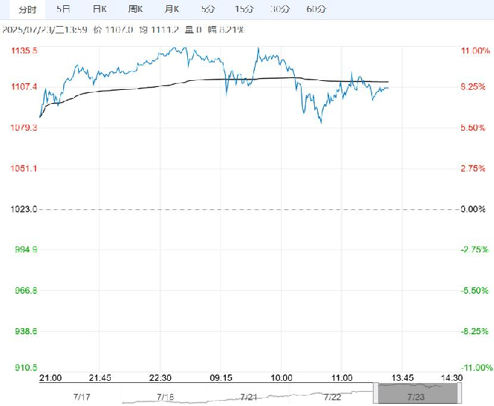Open the 60分 interval tab
Viewport: 494px width, 406px height.
pyautogui.click(x=316, y=9)
